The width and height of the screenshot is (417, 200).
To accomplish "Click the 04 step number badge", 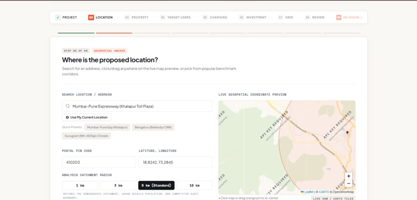I will [x=162, y=18].
